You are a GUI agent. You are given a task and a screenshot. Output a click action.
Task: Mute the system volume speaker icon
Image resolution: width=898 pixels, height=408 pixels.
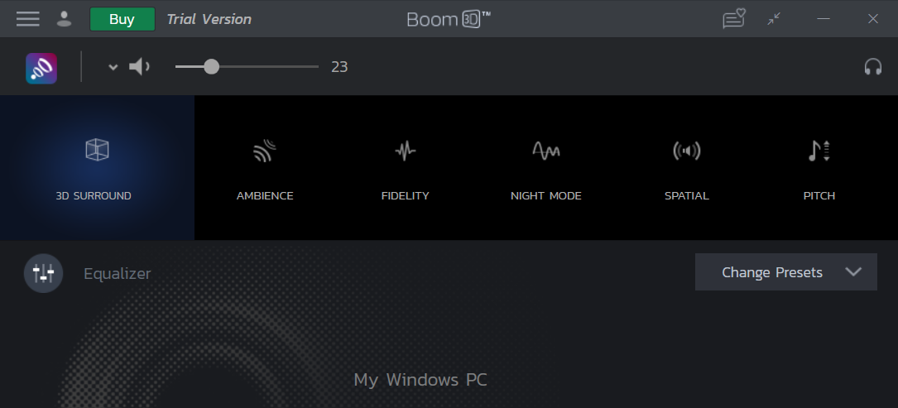tap(139, 66)
